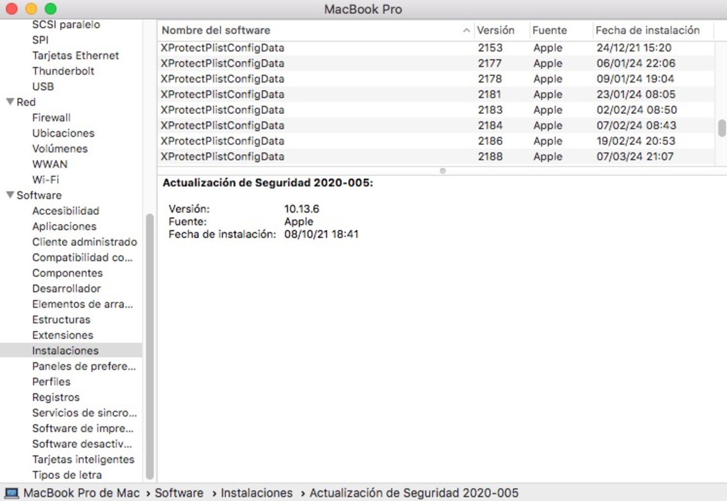Click install date 24/12/21 15:20
Viewport: 727px width, 501px height.
[634, 48]
